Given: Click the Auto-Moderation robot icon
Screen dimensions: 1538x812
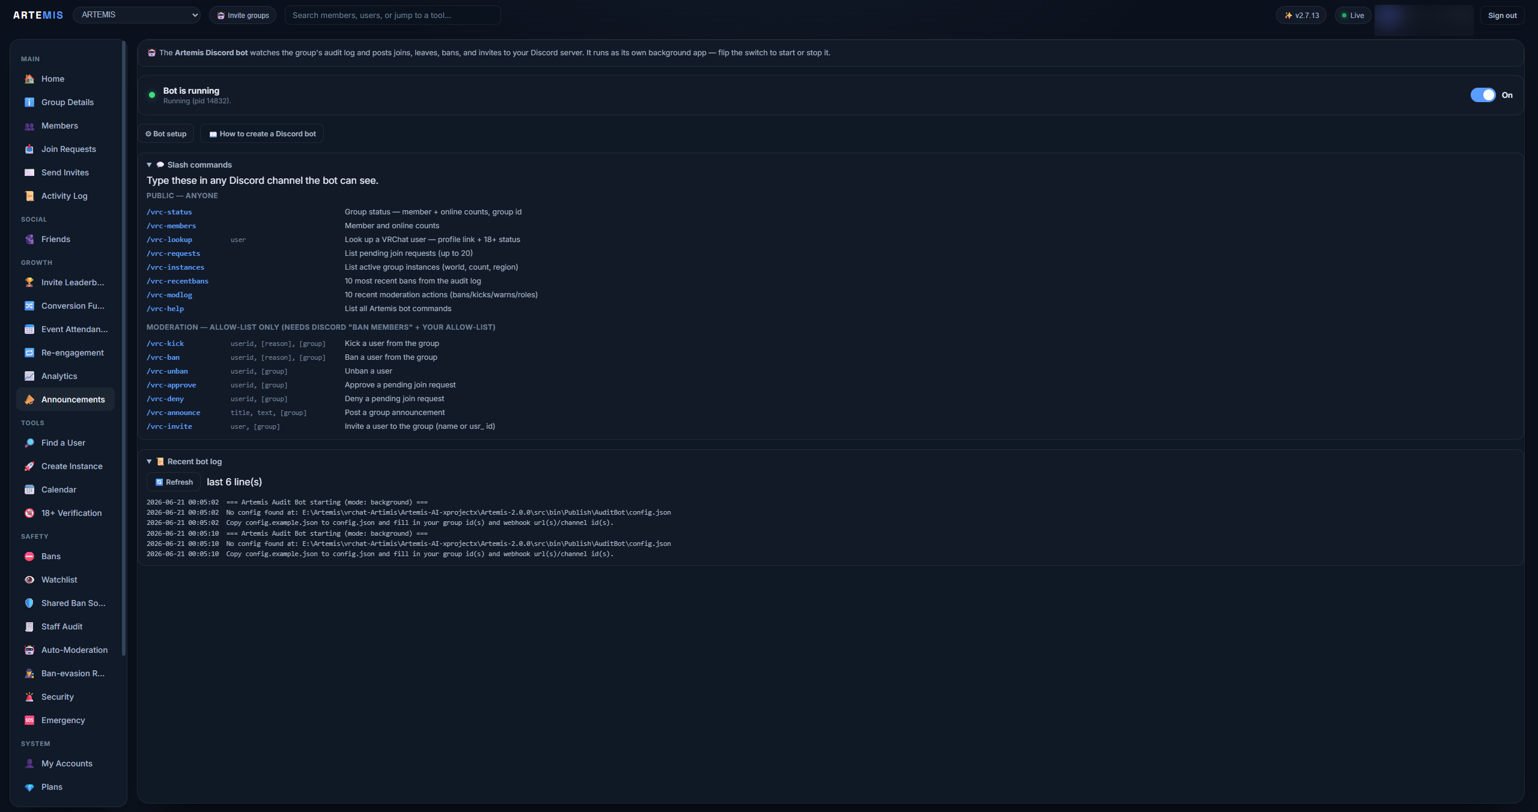Looking at the screenshot, I should (29, 650).
